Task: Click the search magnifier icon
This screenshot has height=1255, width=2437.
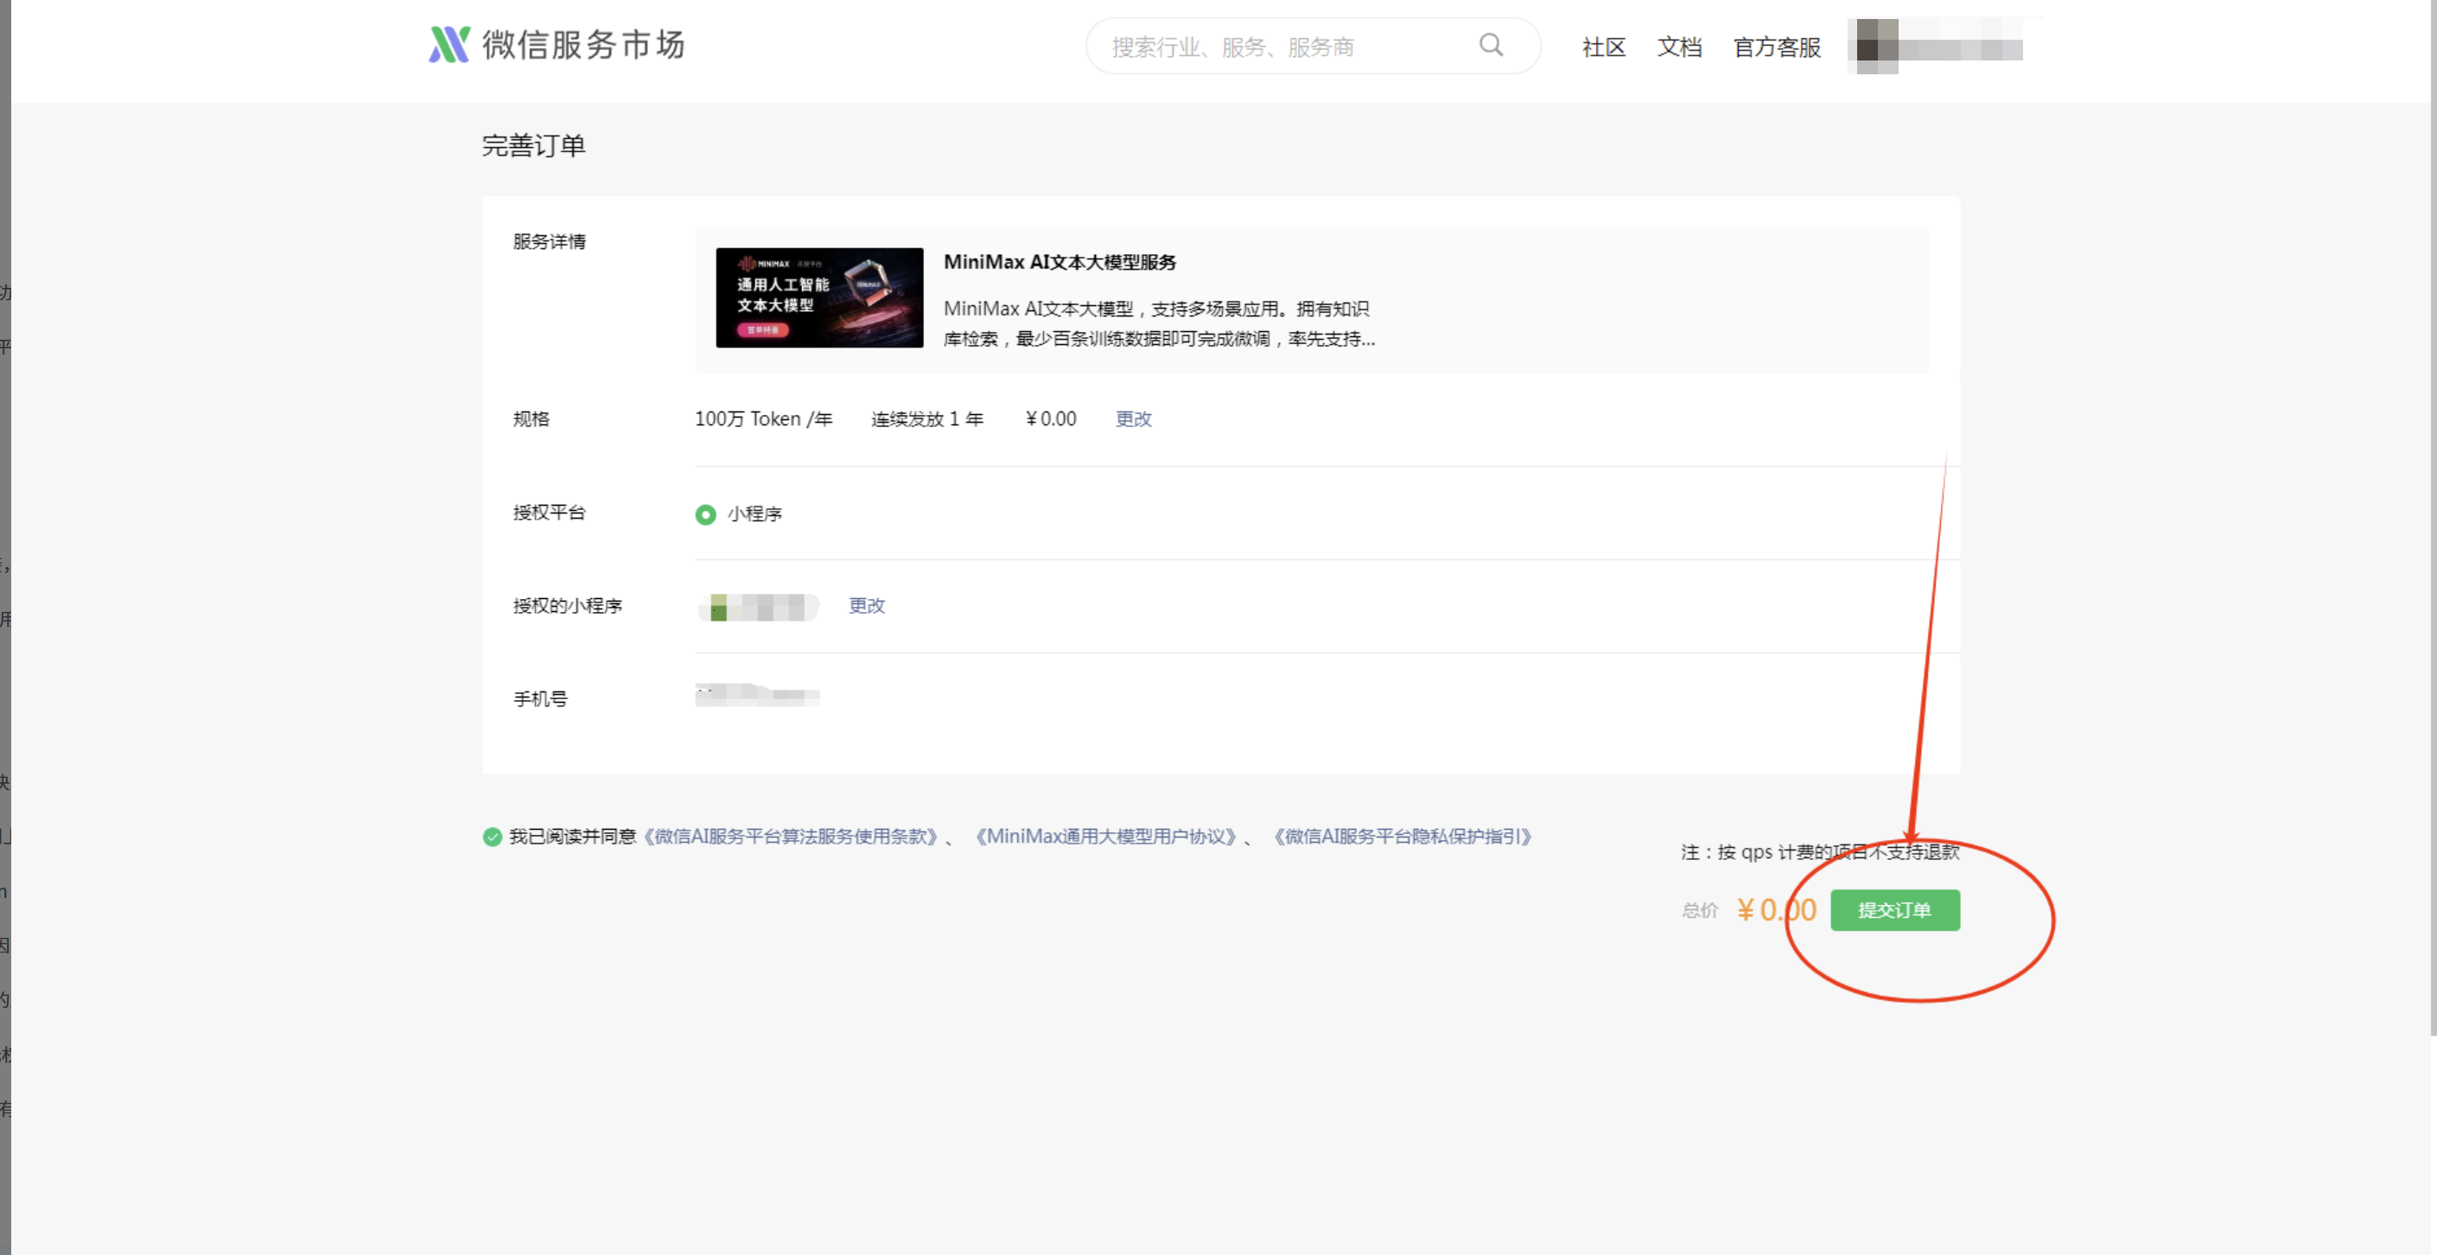Action: point(1490,44)
